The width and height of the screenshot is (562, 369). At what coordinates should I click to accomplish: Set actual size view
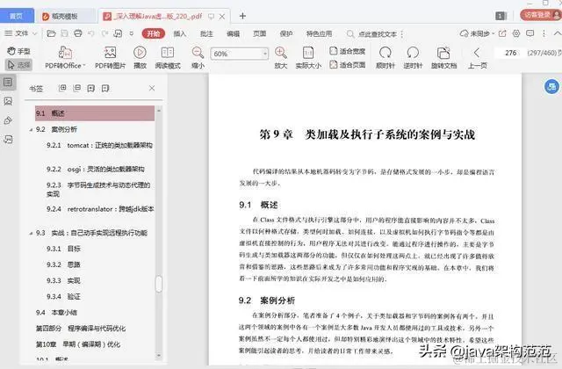[x=308, y=57]
